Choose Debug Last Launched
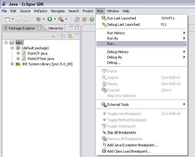195x157 pixels. coord(141,24)
